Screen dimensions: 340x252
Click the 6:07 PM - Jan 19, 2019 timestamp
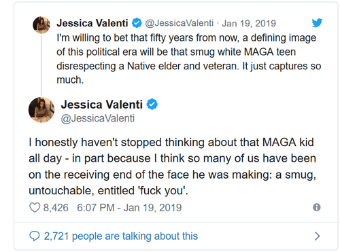point(129,208)
